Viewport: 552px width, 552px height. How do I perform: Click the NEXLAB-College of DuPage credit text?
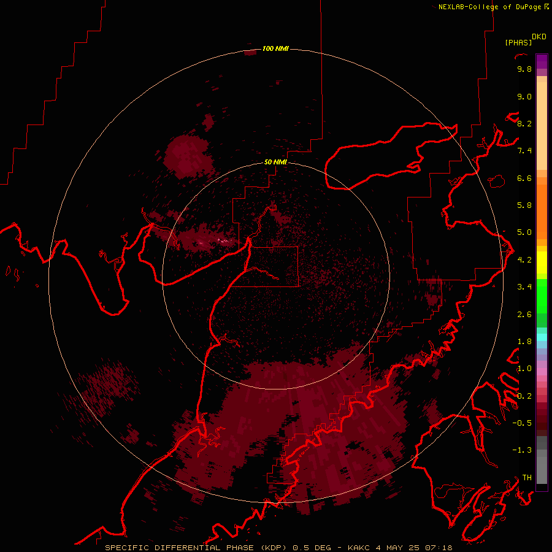(x=489, y=7)
